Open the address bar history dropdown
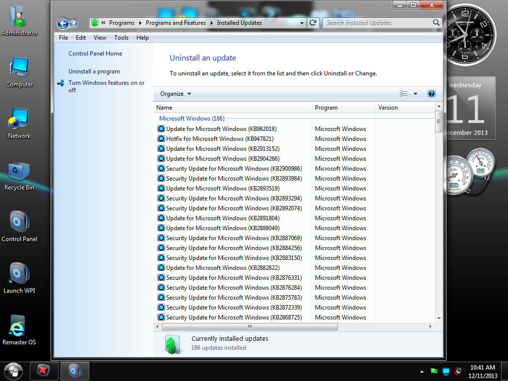508x381 pixels. (x=302, y=23)
